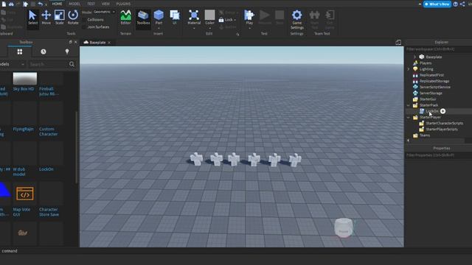Expand the Lighting tree node
The height and width of the screenshot is (265, 472).
[409, 69]
